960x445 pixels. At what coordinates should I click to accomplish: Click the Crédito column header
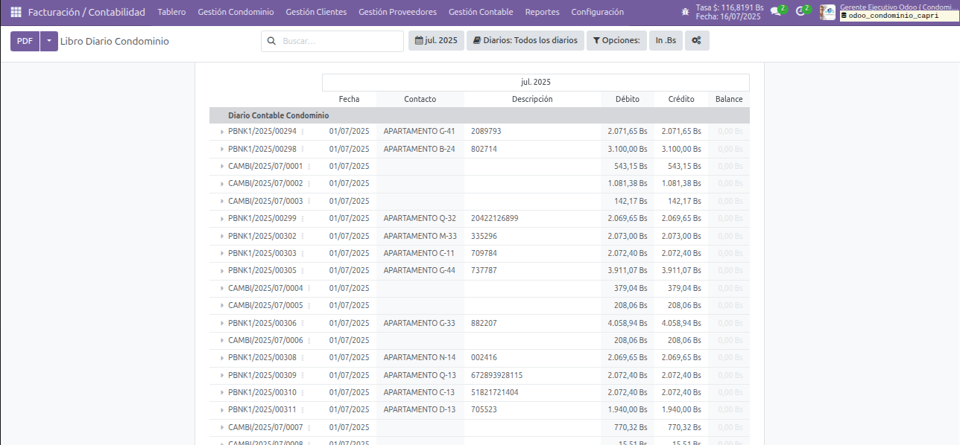click(681, 99)
